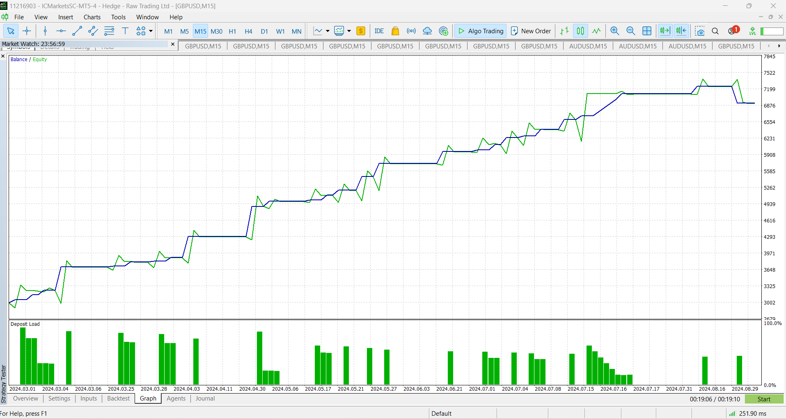
Task: Open the IDE MetaEditor icon
Action: (379, 31)
